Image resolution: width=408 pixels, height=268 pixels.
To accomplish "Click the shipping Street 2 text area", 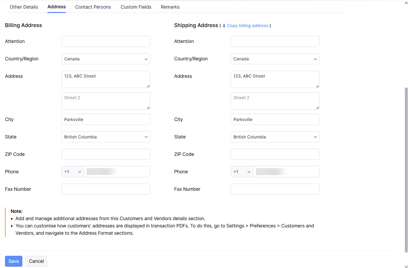I will (x=275, y=101).
